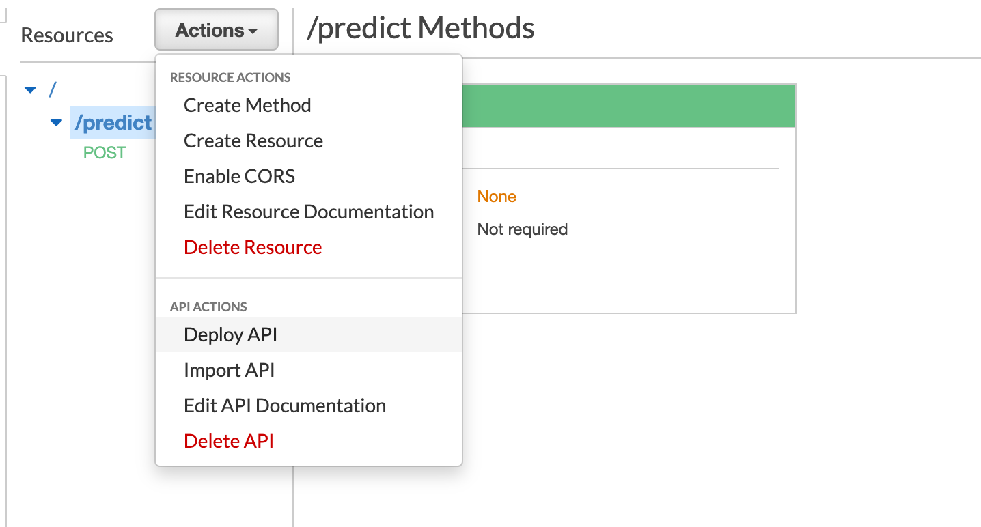Image resolution: width=981 pixels, height=527 pixels.
Task: Choose Create Resource from the menu
Action: click(253, 141)
